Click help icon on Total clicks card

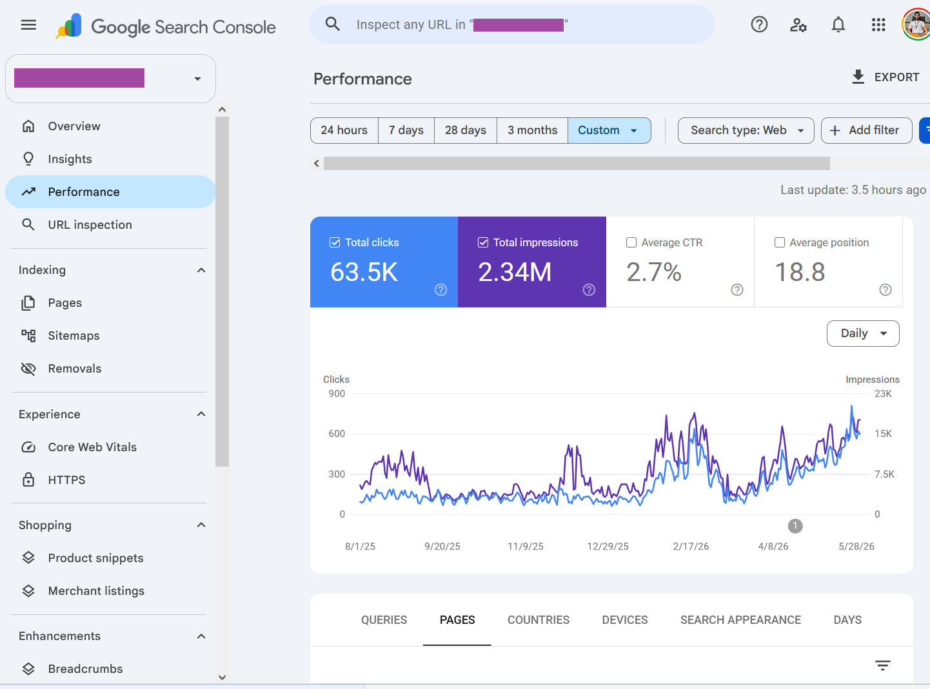(441, 289)
